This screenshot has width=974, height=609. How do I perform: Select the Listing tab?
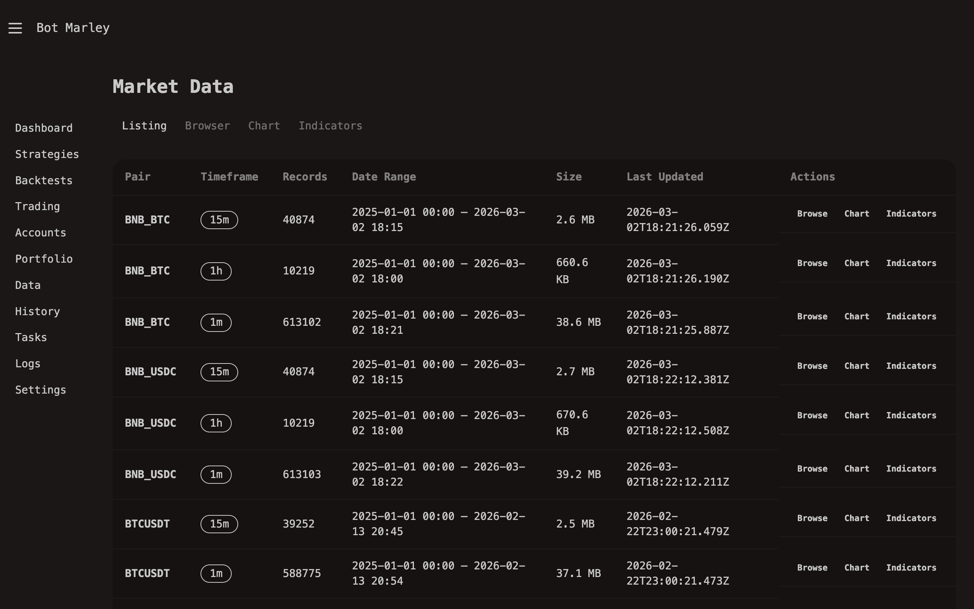(144, 125)
